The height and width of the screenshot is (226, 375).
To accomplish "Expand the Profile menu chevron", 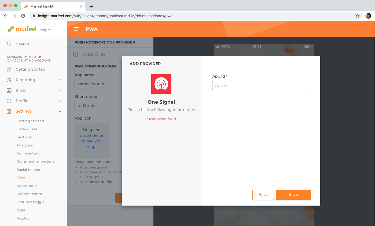I will [x=60, y=101].
